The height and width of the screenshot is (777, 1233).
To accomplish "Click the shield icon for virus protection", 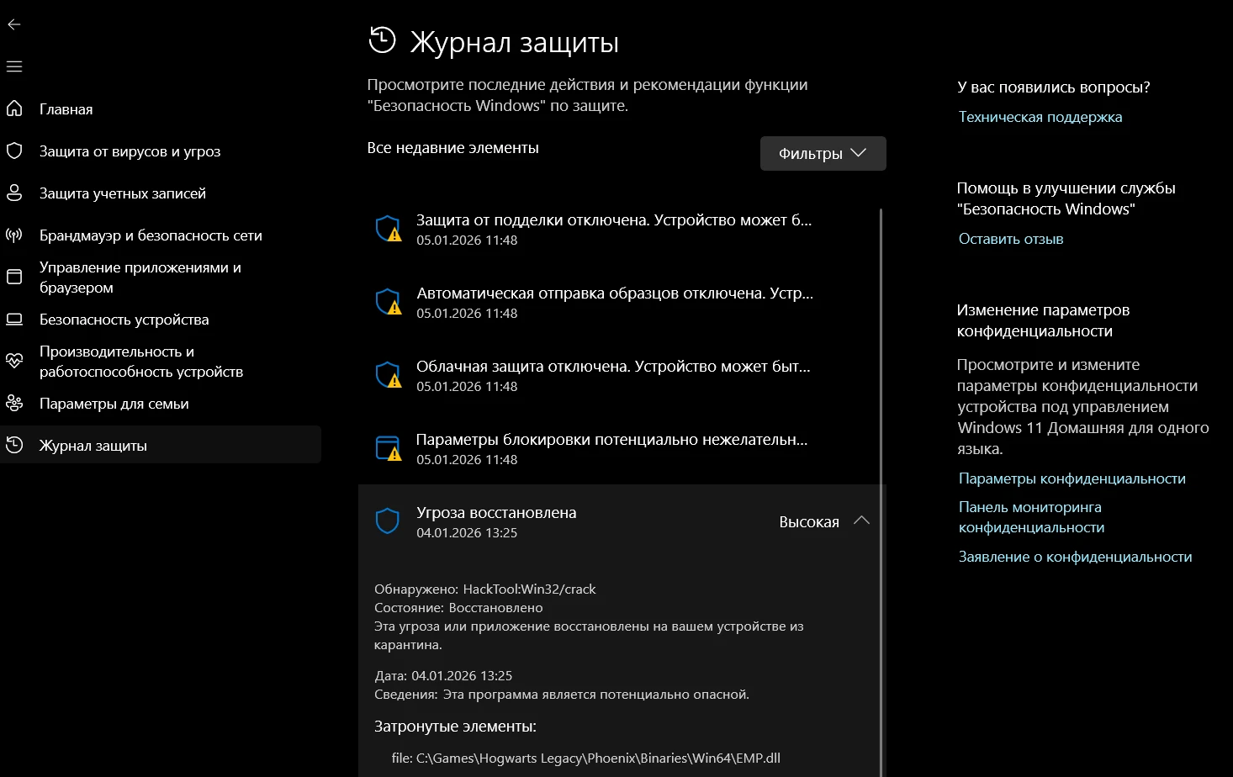I will pos(14,151).
